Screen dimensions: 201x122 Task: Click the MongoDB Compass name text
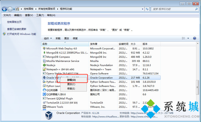pos(58,57)
